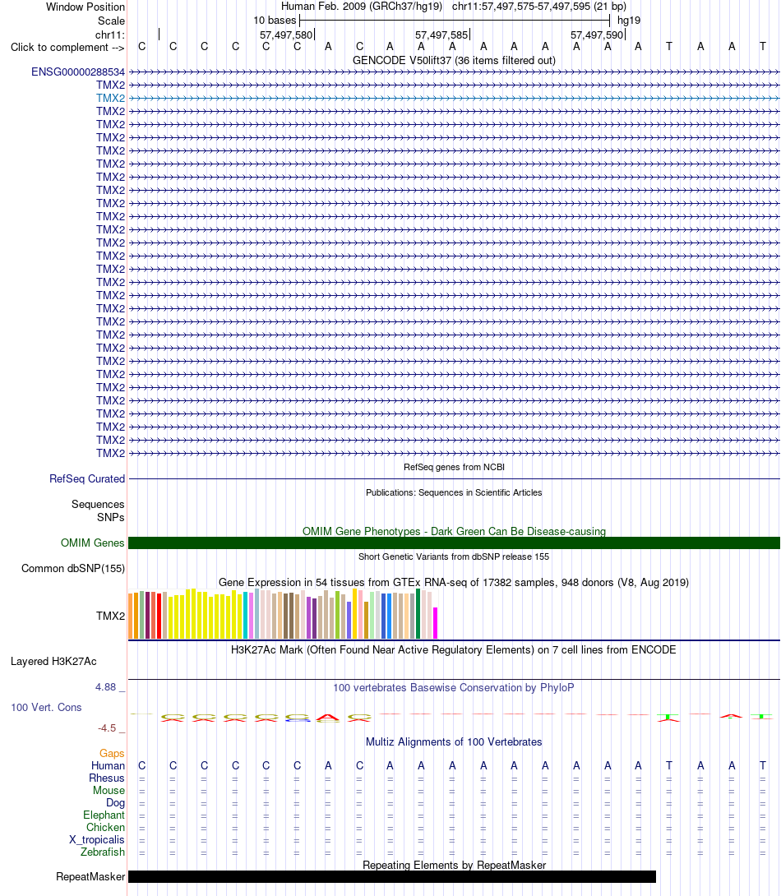Click the 57,497,585 ruler coordinate
The height and width of the screenshot is (896, 781).
pyautogui.click(x=441, y=35)
